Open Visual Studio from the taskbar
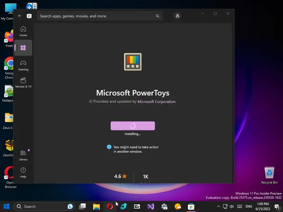This screenshot has width=283, height=212. click(x=151, y=206)
